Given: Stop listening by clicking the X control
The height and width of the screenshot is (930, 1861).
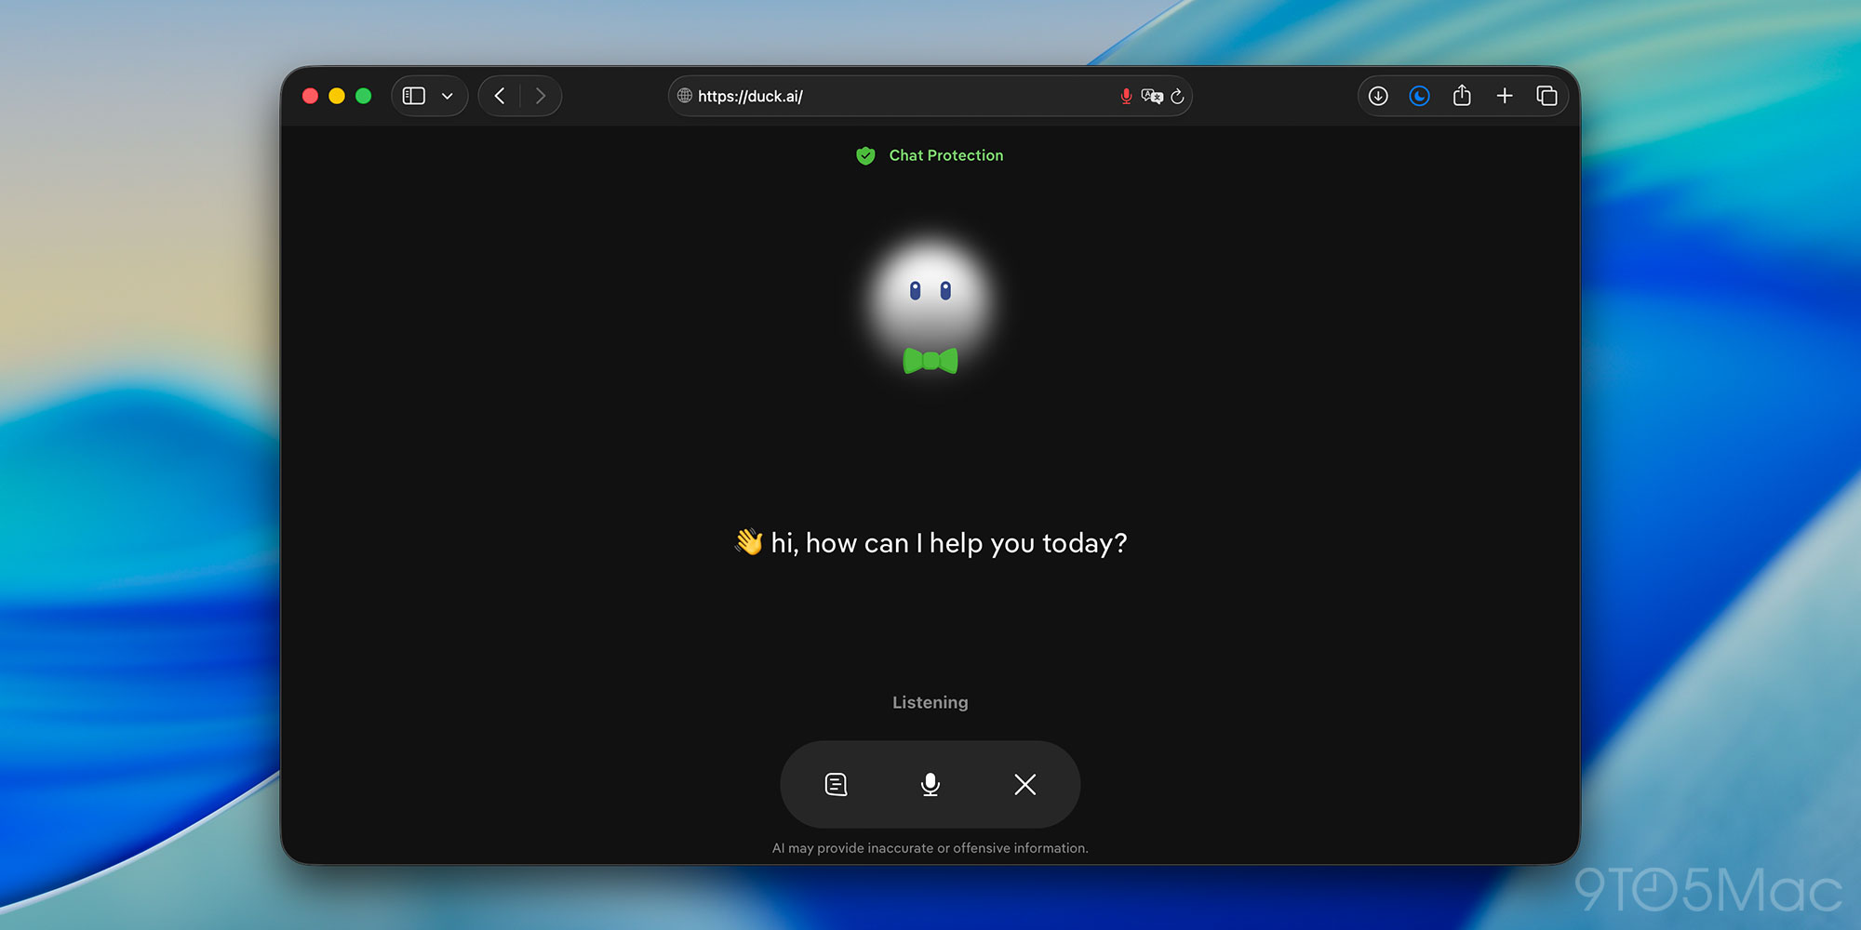Looking at the screenshot, I should [1024, 785].
